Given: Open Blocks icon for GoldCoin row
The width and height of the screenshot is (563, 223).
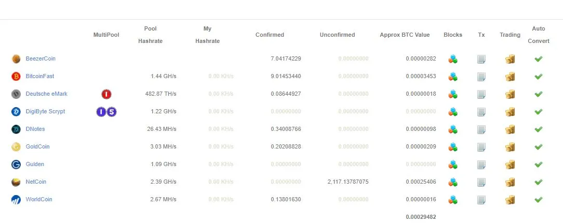Looking at the screenshot, I should pyautogui.click(x=453, y=147).
